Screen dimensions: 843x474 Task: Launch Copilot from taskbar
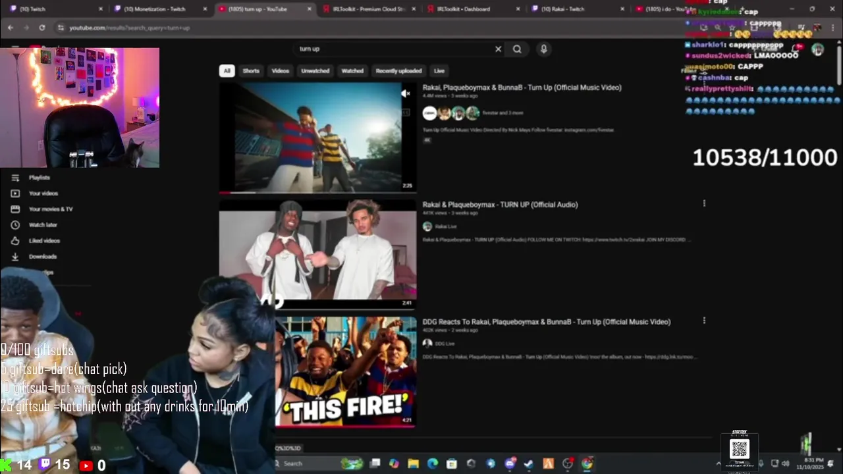[394, 463]
